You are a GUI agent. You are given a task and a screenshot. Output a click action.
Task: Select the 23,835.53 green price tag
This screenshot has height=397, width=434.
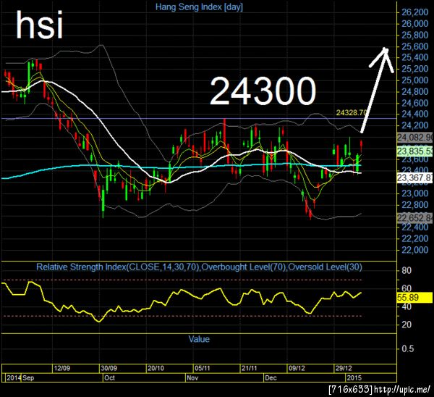[414, 151]
